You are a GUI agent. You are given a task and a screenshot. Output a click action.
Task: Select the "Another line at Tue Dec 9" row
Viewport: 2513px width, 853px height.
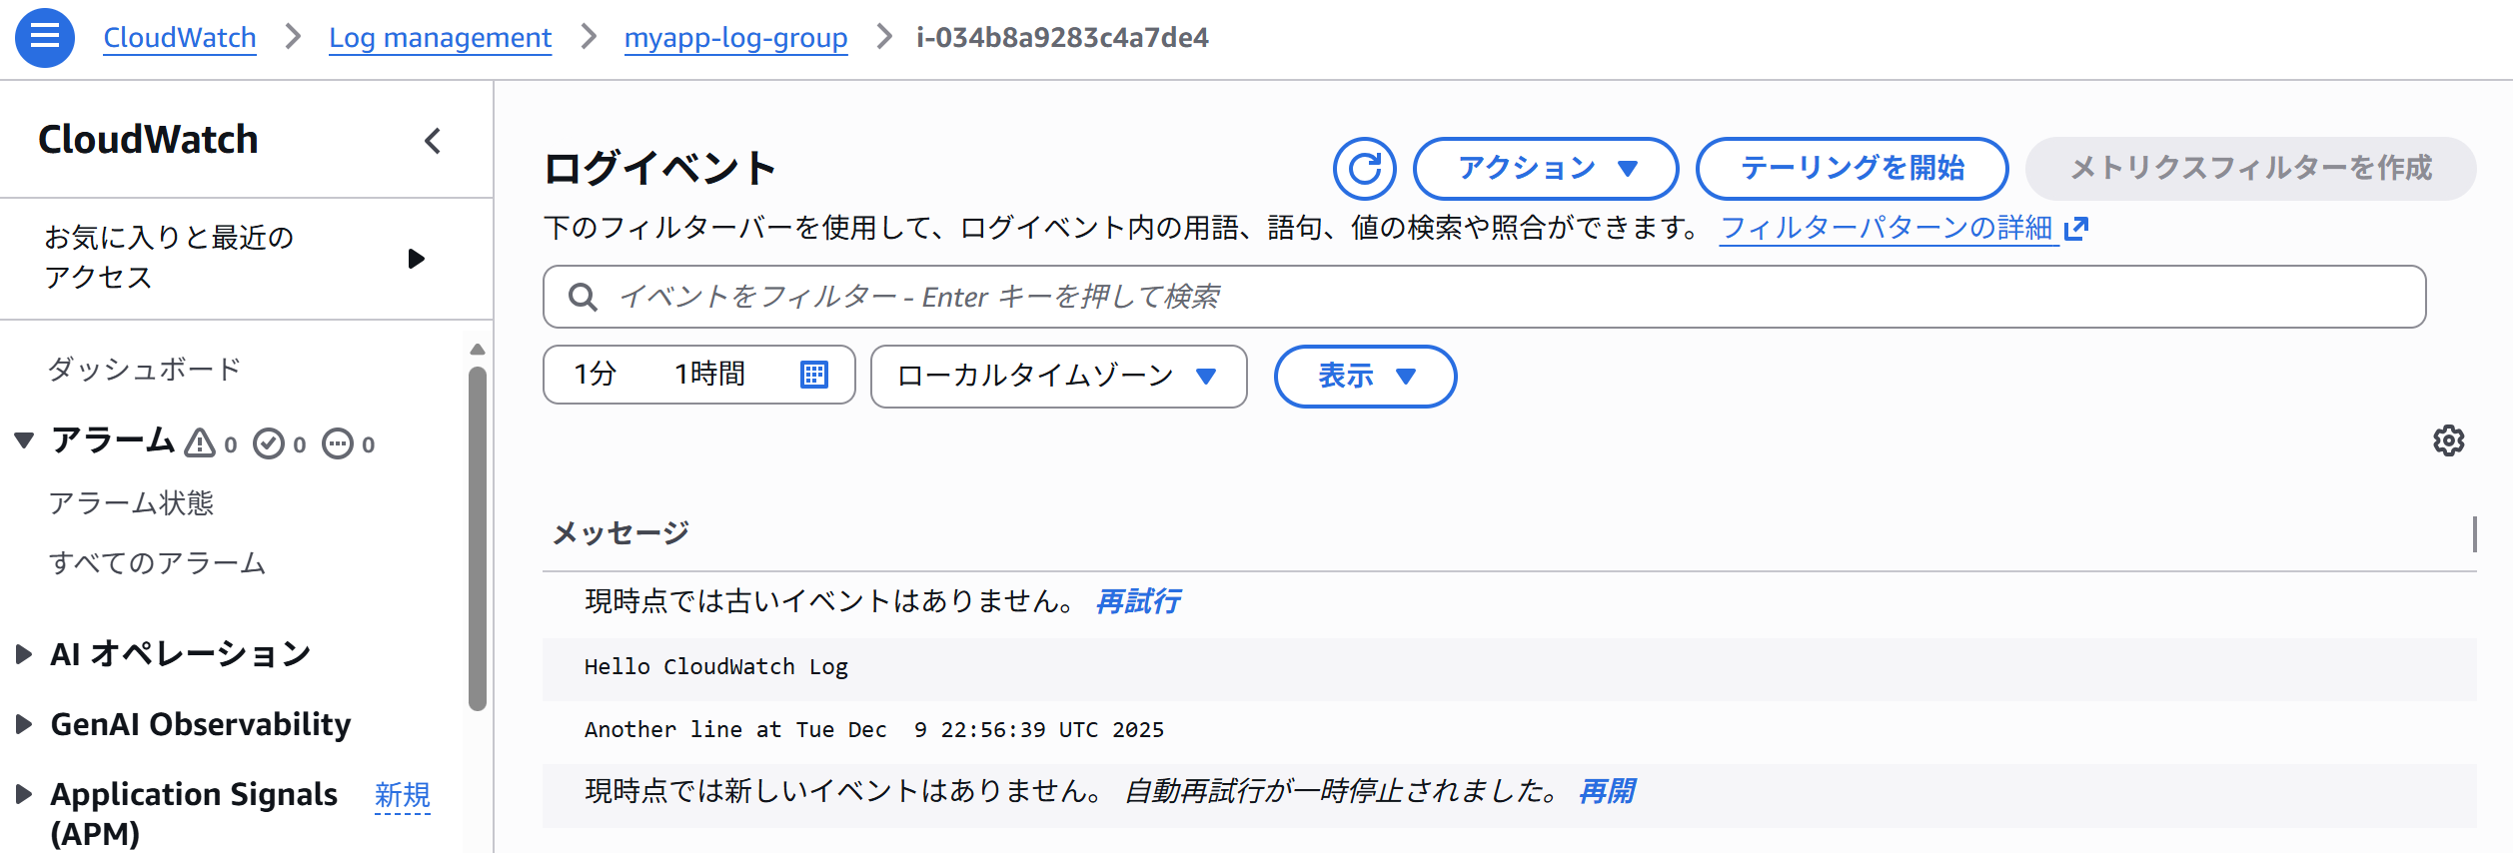1509,731
